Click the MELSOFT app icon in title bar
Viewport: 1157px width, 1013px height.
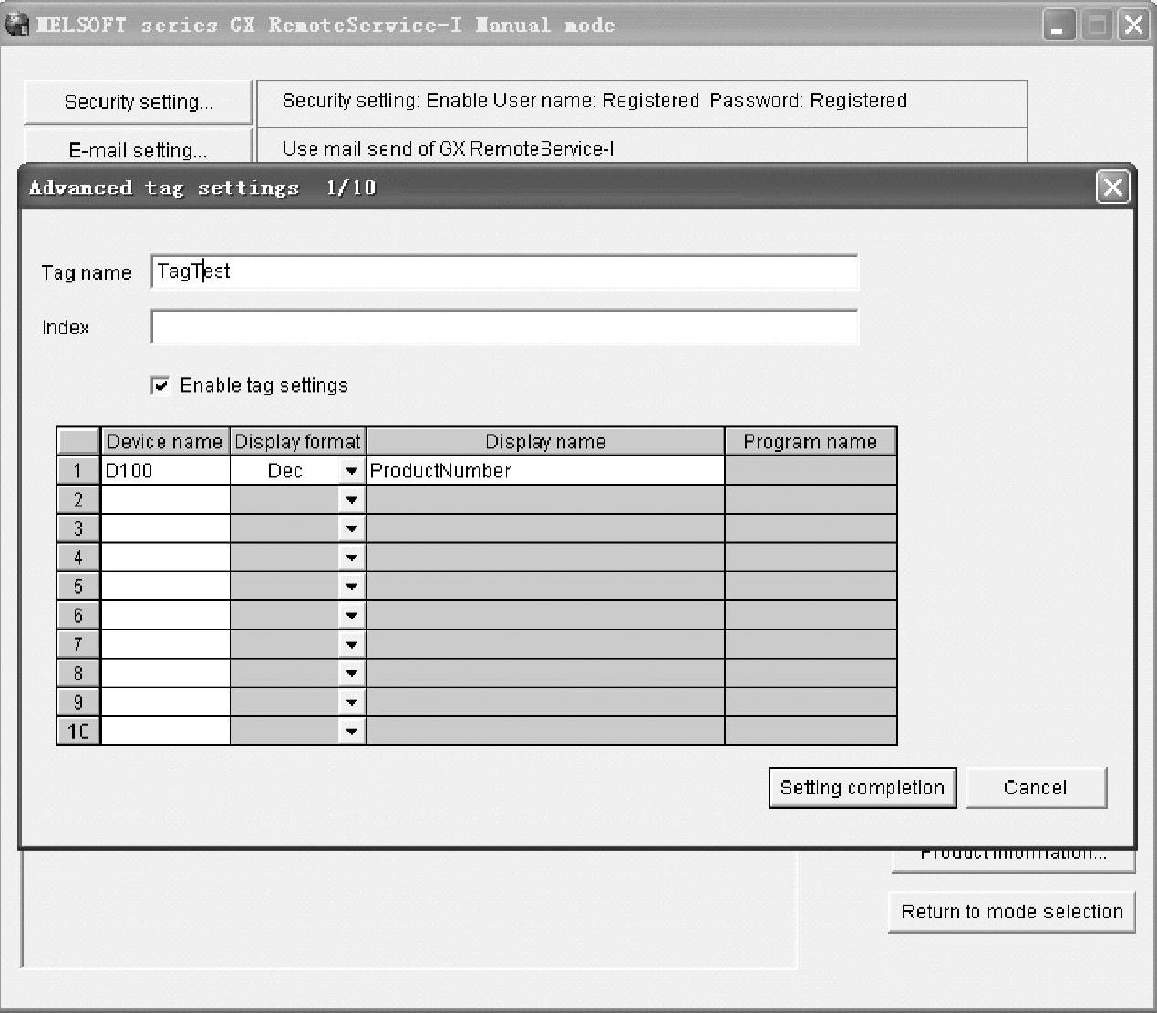(x=15, y=25)
